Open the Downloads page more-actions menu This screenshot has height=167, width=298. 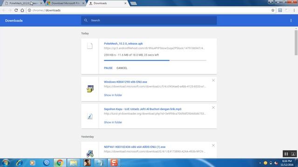291,20
